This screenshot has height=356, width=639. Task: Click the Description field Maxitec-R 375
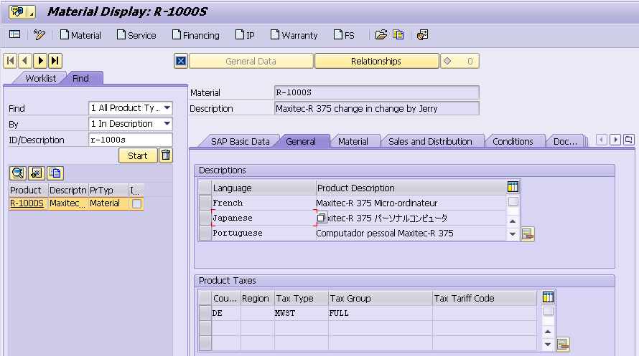click(376, 108)
